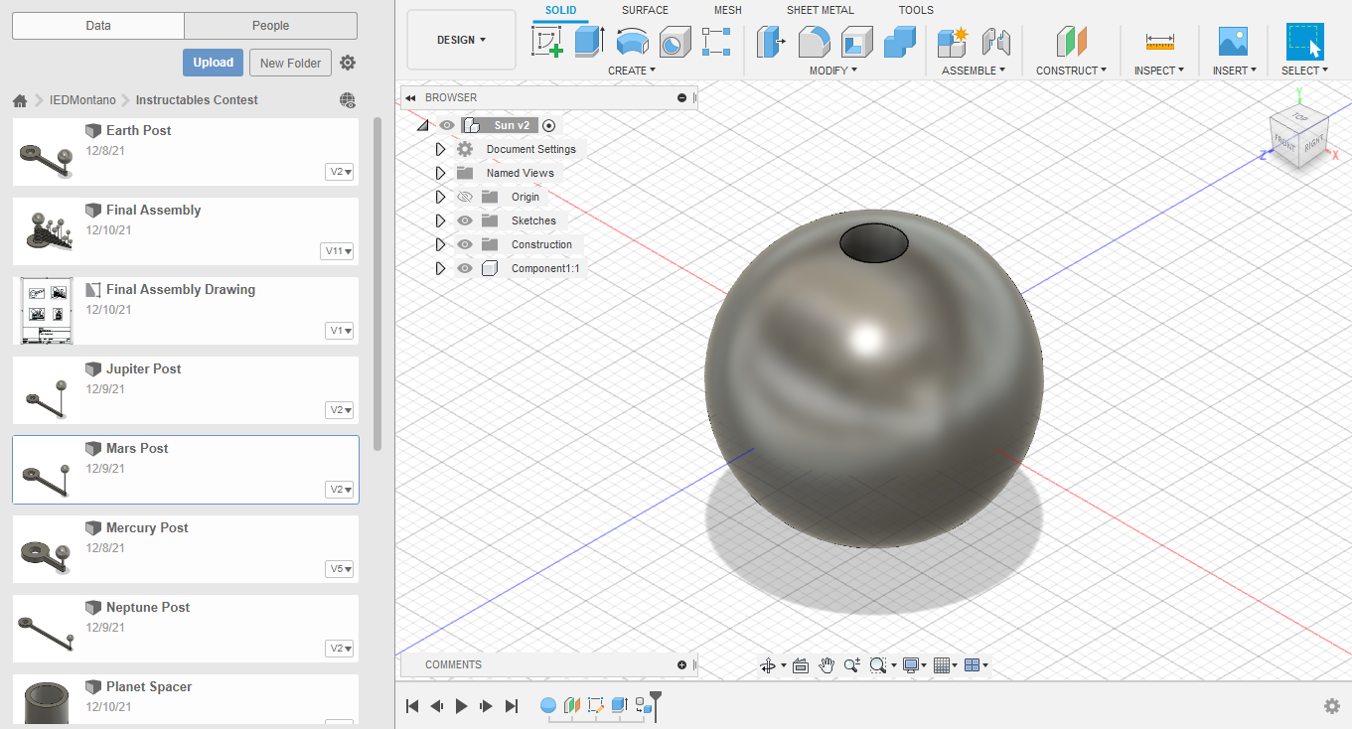Select the Create Sketch tool

click(546, 42)
